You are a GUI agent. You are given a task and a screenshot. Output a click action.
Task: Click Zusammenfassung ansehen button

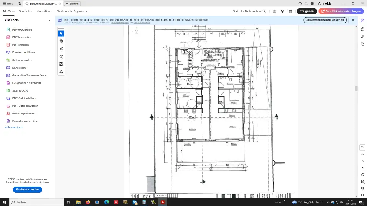pyautogui.click(x=325, y=20)
